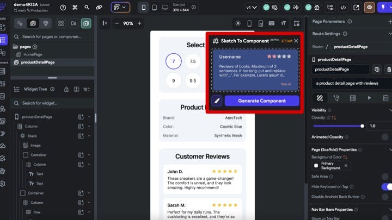Viewport: 392px width, 220px height.
Task: Close the Sketch To Component dialog
Action: tap(296, 41)
